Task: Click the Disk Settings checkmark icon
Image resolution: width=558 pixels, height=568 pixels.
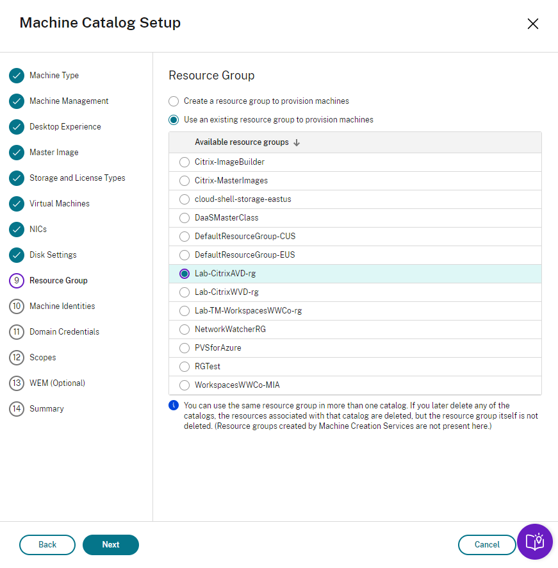Action: tap(17, 255)
